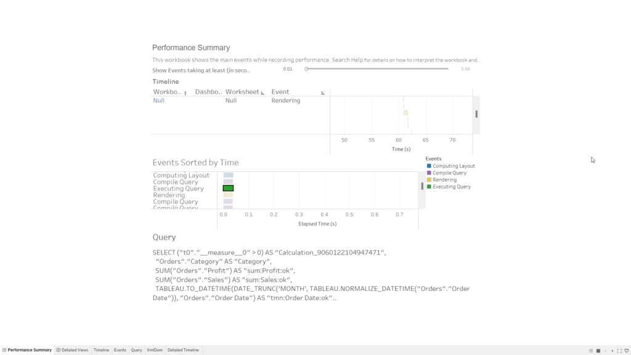
Task: Switch to the Detailed Timeline tab
Action: click(183, 349)
